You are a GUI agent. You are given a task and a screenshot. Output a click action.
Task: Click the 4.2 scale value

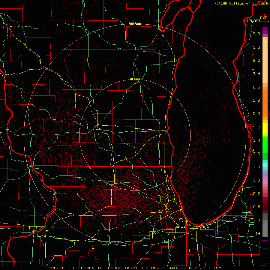(x=256, y=127)
